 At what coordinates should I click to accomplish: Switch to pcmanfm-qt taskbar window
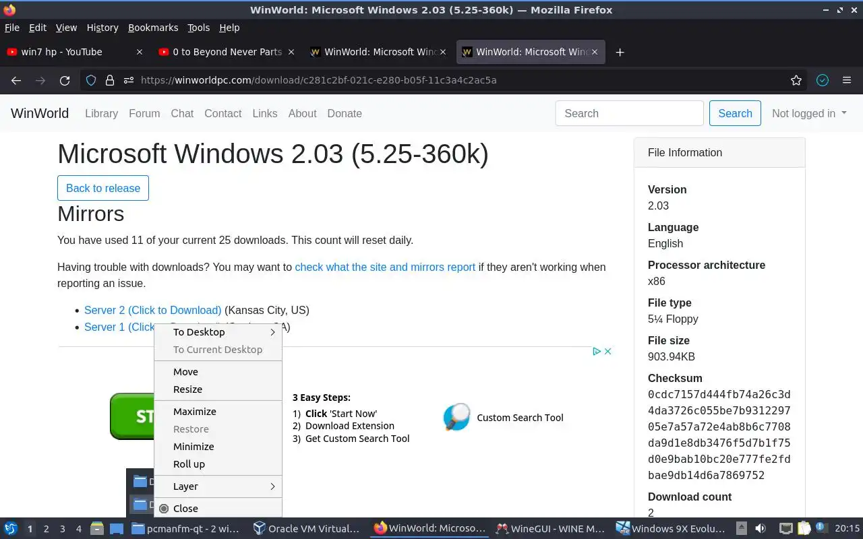[185, 529]
